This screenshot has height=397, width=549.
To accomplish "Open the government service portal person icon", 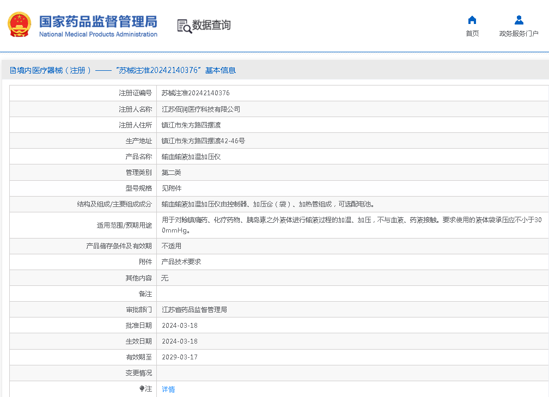I will (x=518, y=20).
